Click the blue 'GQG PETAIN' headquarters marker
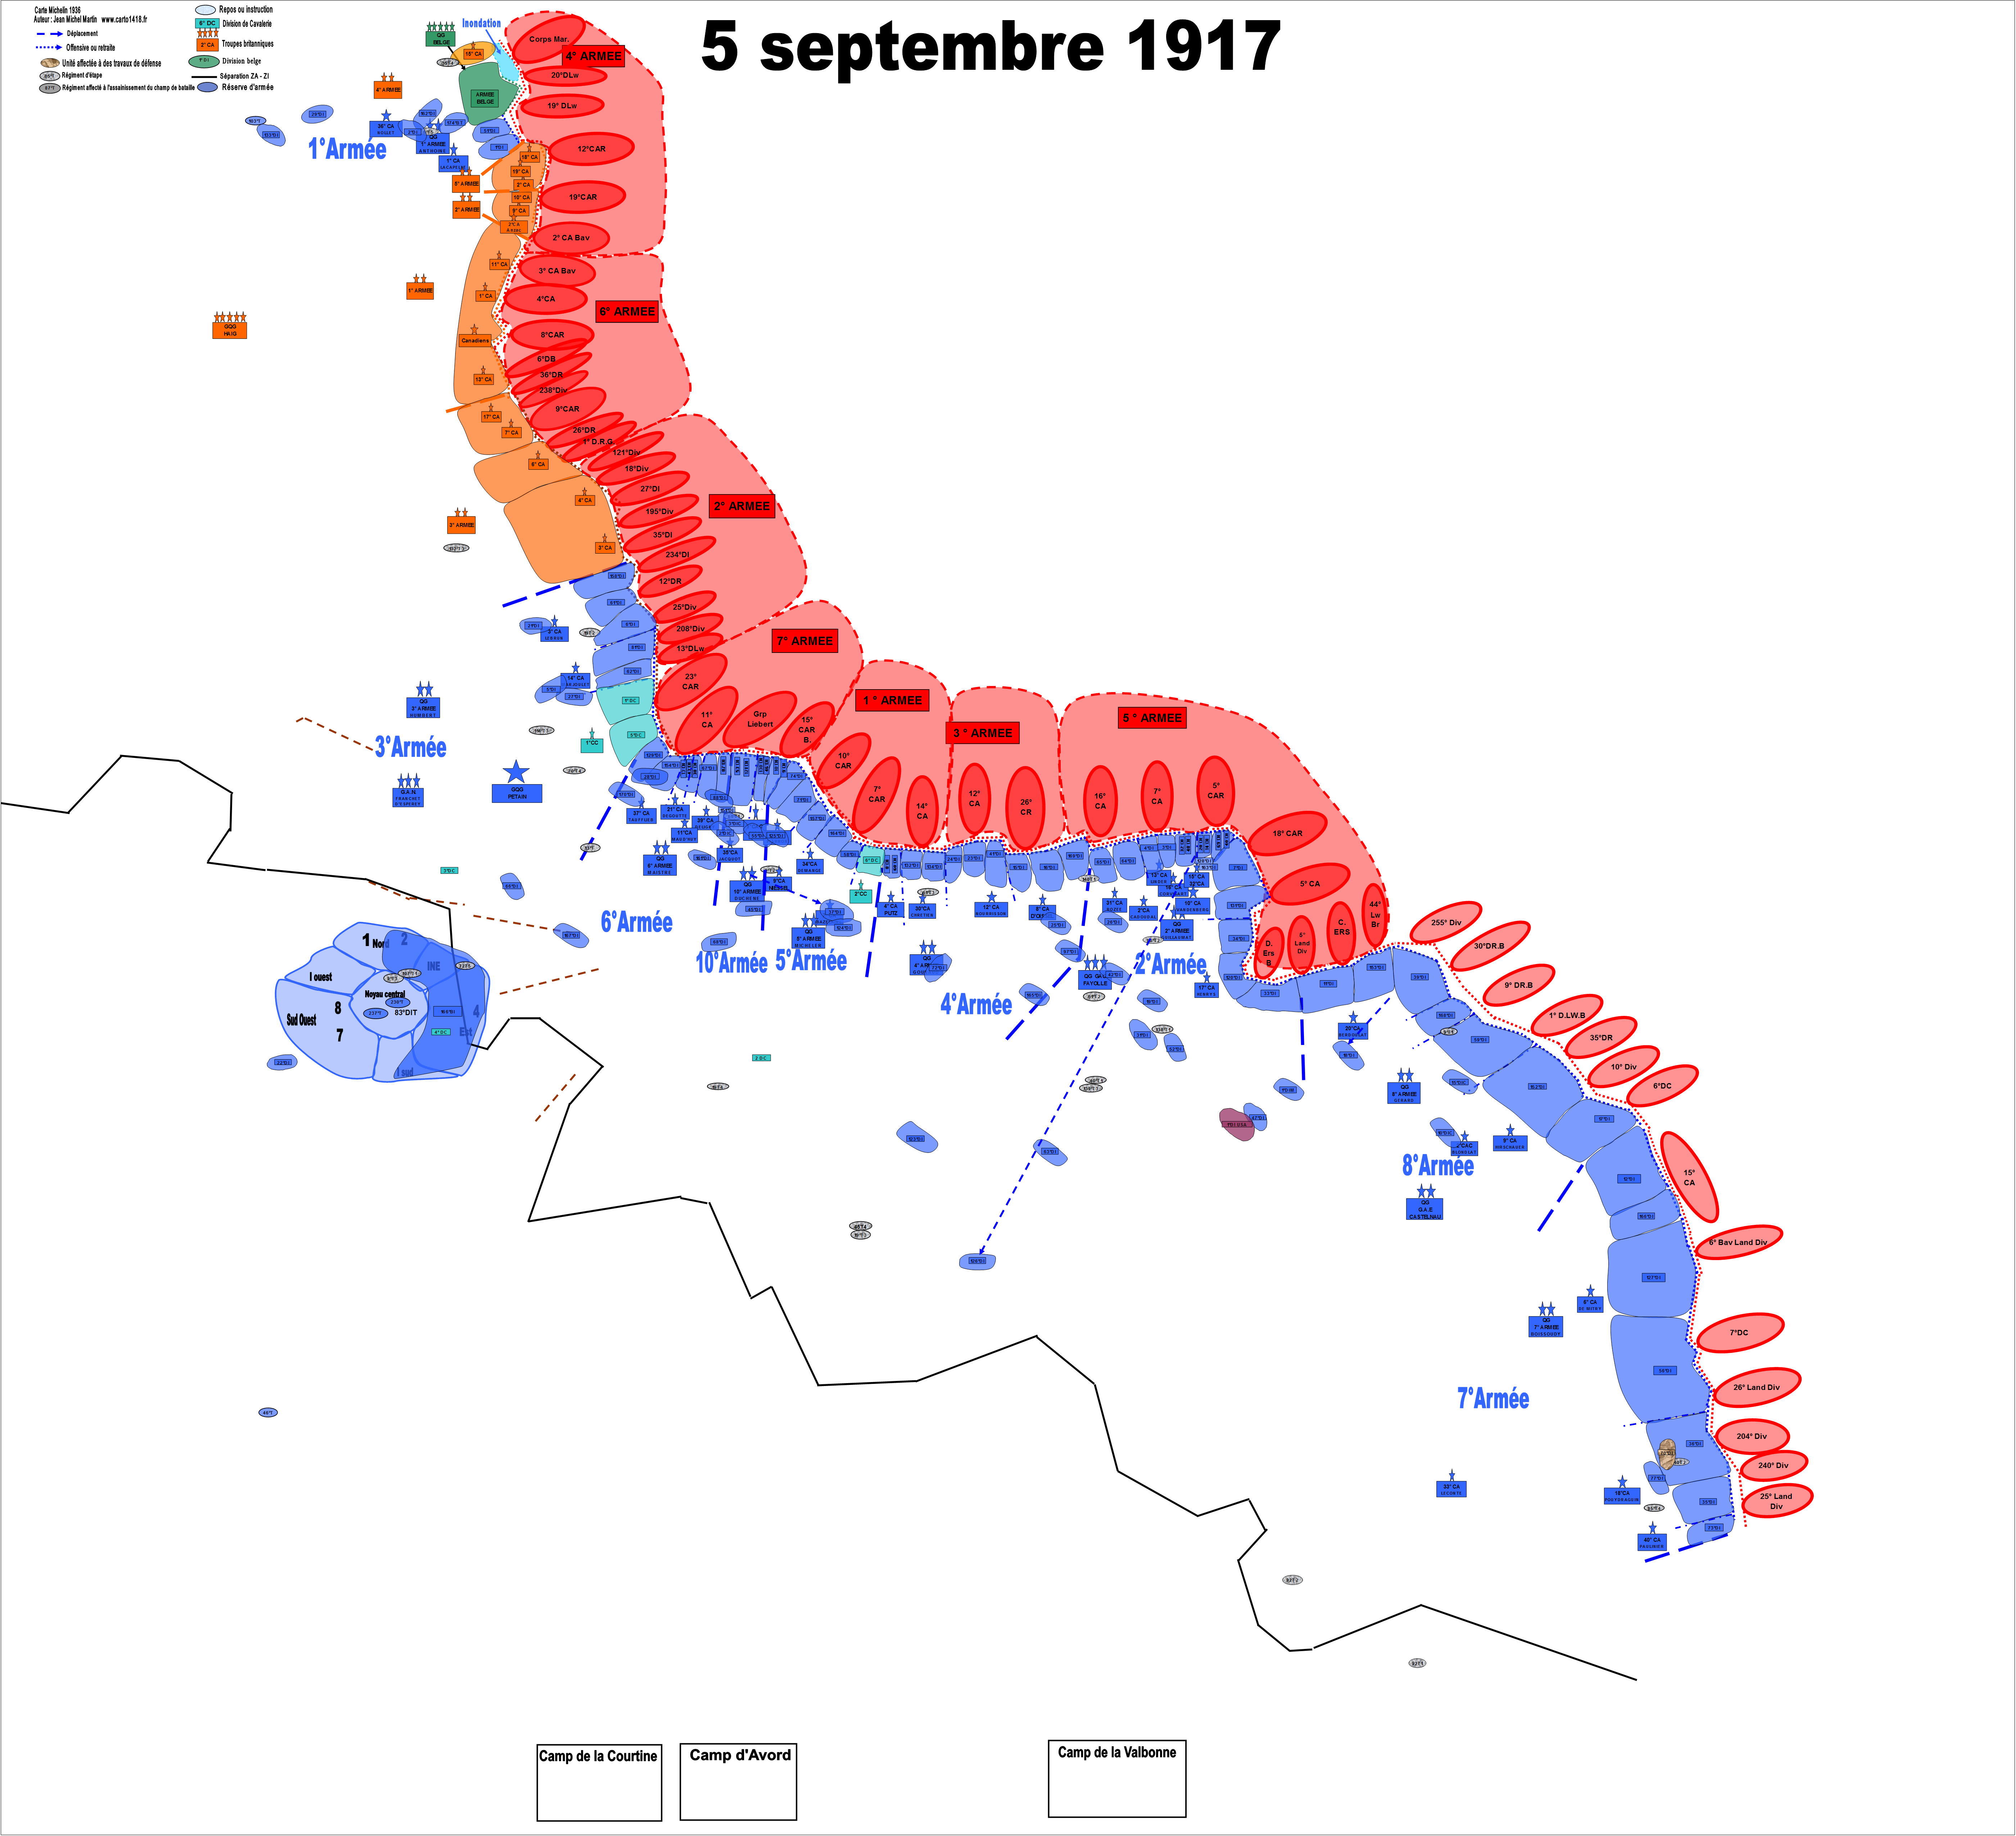Image resolution: width=2016 pixels, height=1836 pixels. click(x=517, y=793)
